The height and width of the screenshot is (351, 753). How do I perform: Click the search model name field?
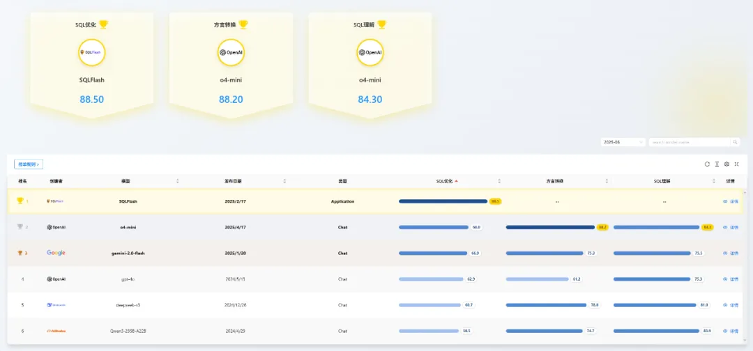coord(690,142)
